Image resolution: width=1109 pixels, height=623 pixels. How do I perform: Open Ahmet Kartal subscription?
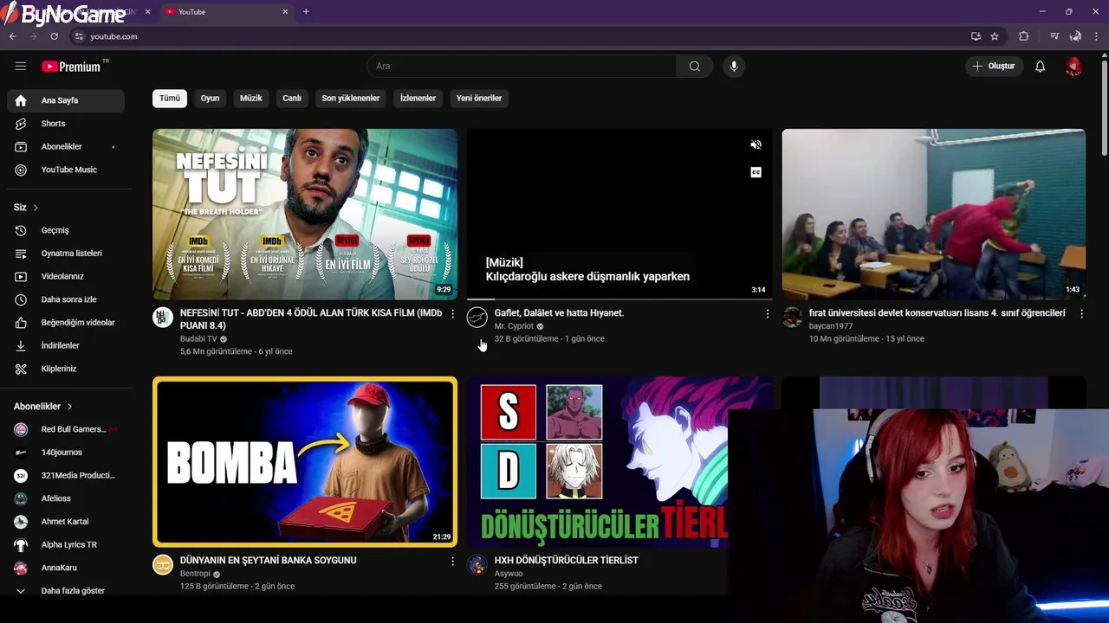pos(66,522)
